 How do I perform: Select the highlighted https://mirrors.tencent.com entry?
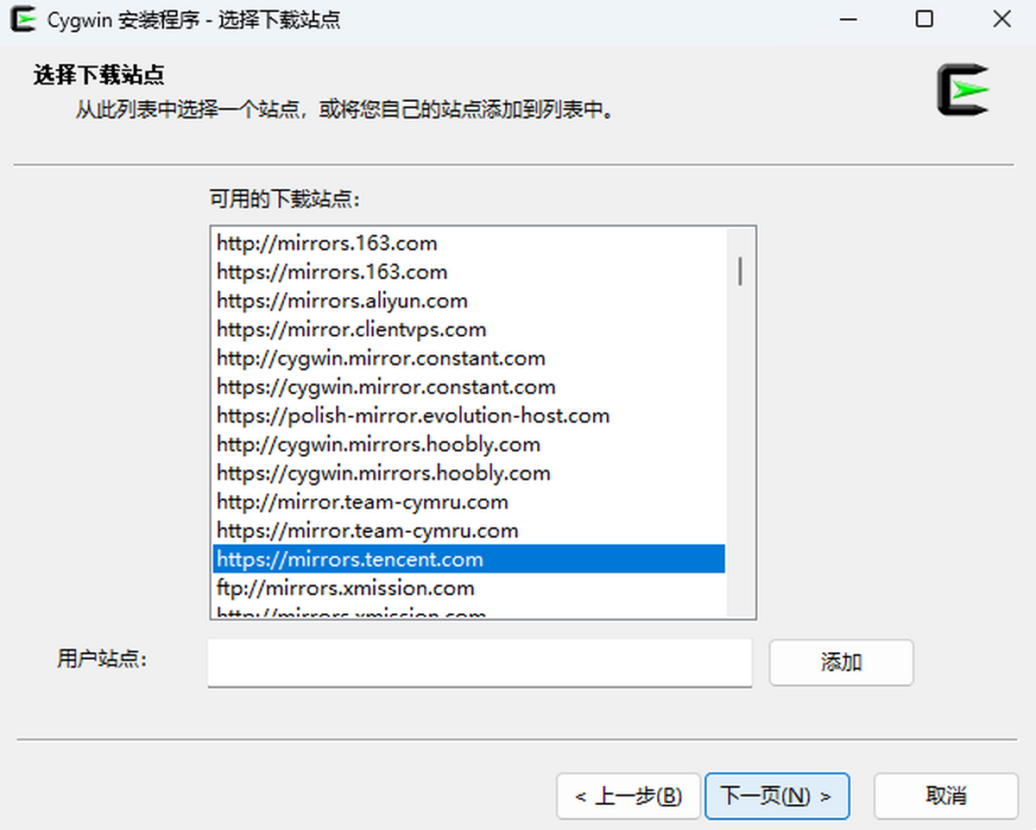point(469,559)
